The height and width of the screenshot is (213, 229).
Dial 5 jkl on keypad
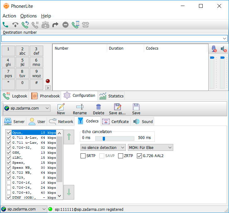[22, 62]
